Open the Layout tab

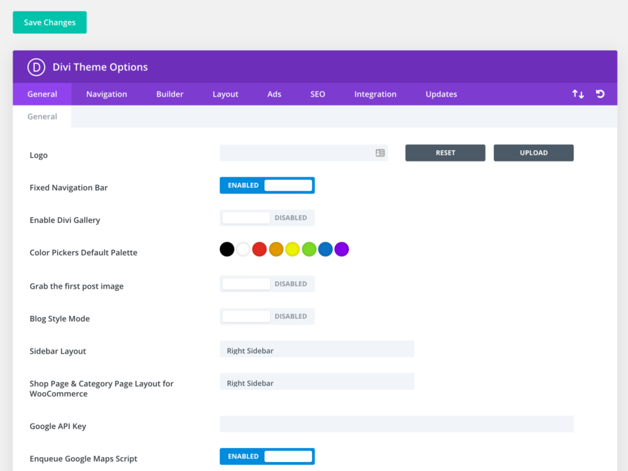(x=225, y=94)
